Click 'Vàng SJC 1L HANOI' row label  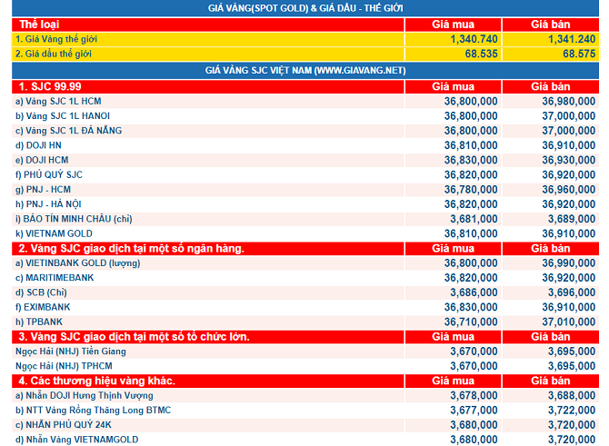click(x=63, y=116)
